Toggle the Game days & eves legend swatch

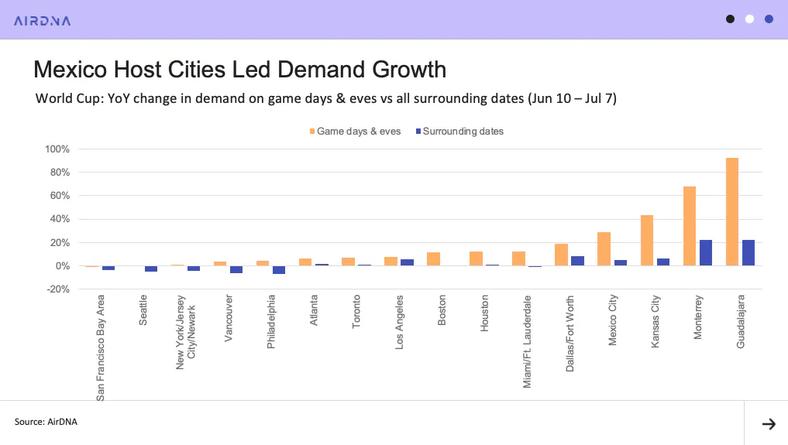[x=312, y=132]
